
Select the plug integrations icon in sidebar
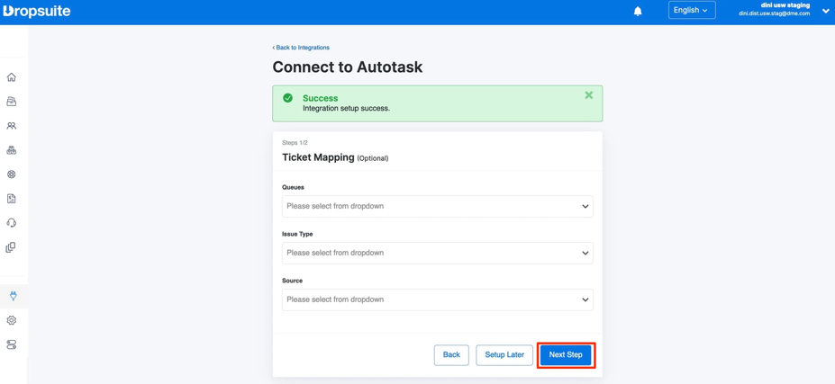click(x=14, y=296)
